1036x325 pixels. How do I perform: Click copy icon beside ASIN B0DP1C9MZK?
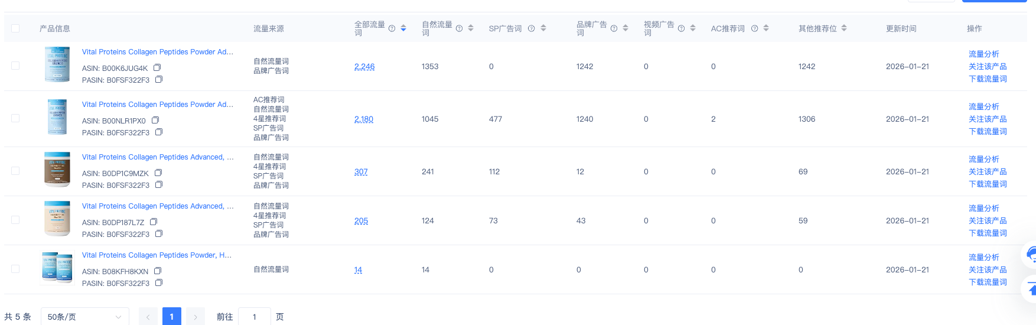point(158,173)
